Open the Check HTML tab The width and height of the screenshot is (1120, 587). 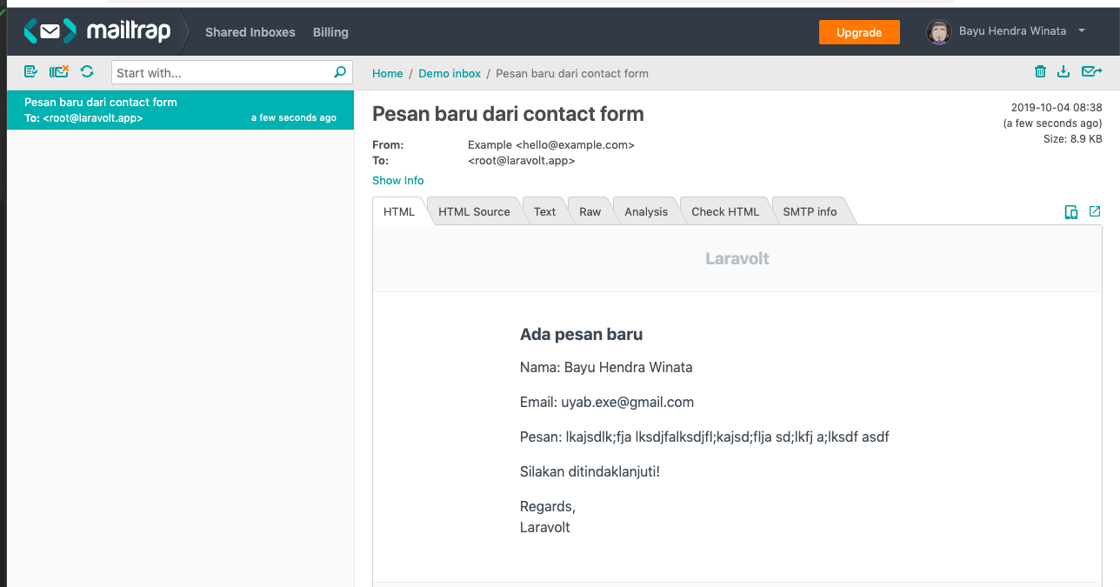coord(725,211)
